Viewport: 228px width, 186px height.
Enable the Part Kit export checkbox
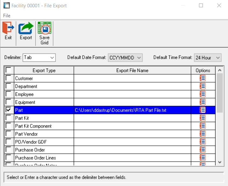9,118
